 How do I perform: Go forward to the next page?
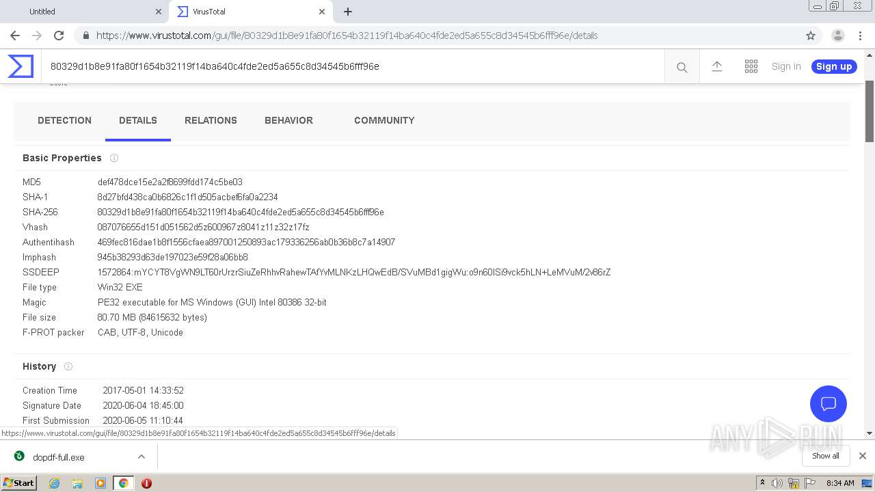point(37,36)
